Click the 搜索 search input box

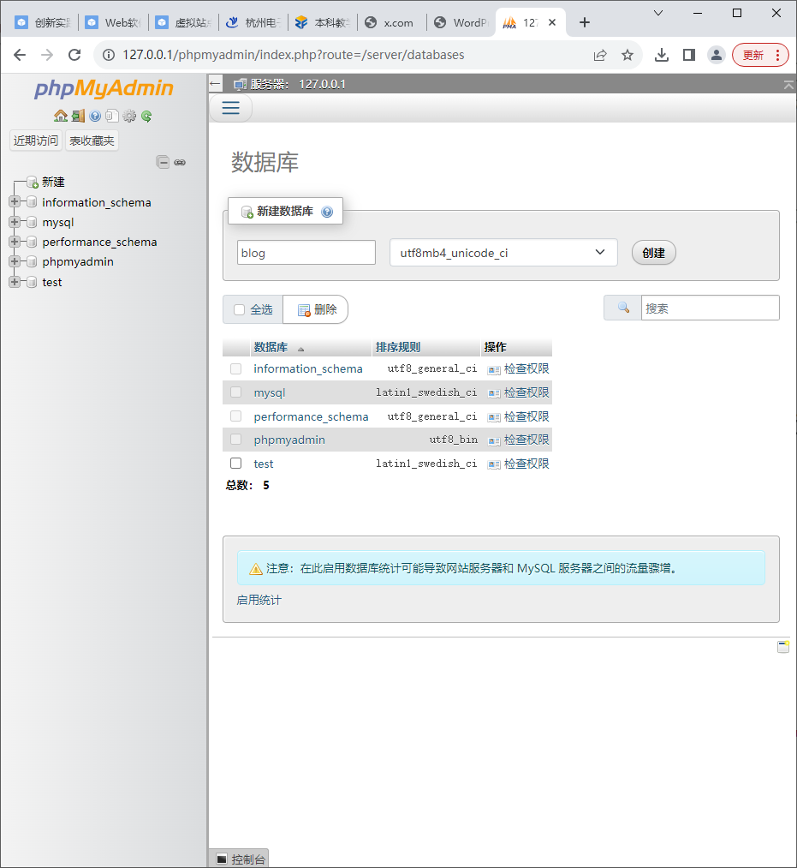pyautogui.click(x=711, y=308)
